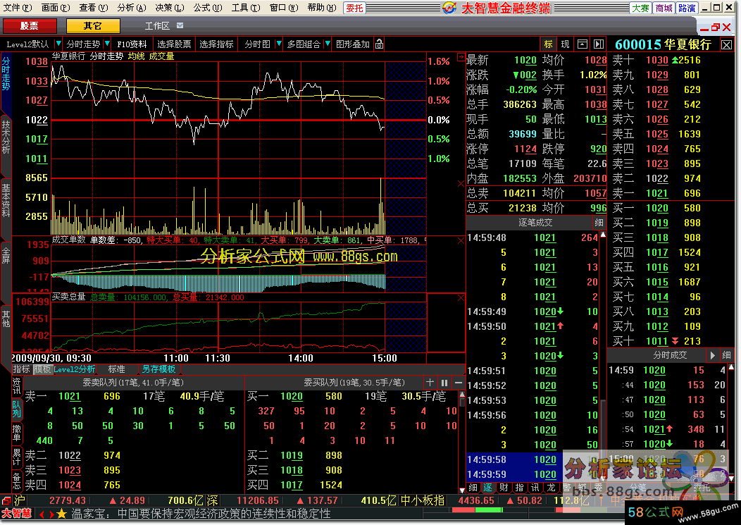Toggle the 标 button in quote header
This screenshot has width=741, height=525.
(548, 44)
